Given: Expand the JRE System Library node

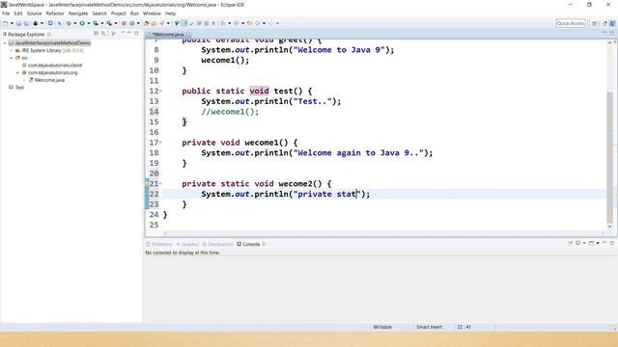Looking at the screenshot, I should 12,50.
